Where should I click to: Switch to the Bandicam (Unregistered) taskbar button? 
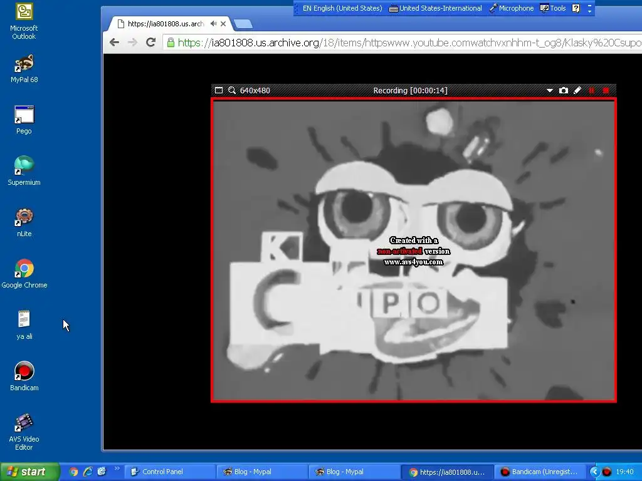(539, 472)
